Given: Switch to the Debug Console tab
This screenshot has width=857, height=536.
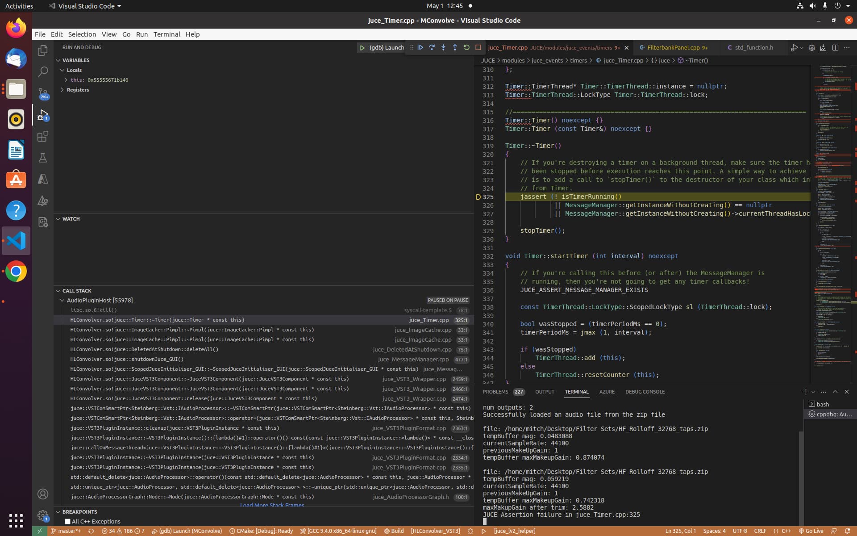Looking at the screenshot, I should click(x=645, y=392).
